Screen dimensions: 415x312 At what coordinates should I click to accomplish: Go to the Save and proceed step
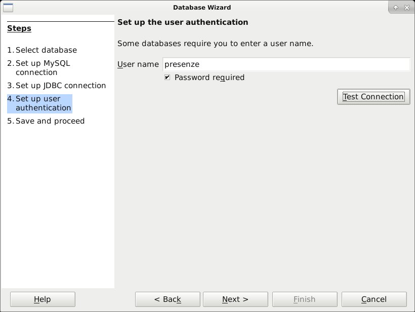50,121
